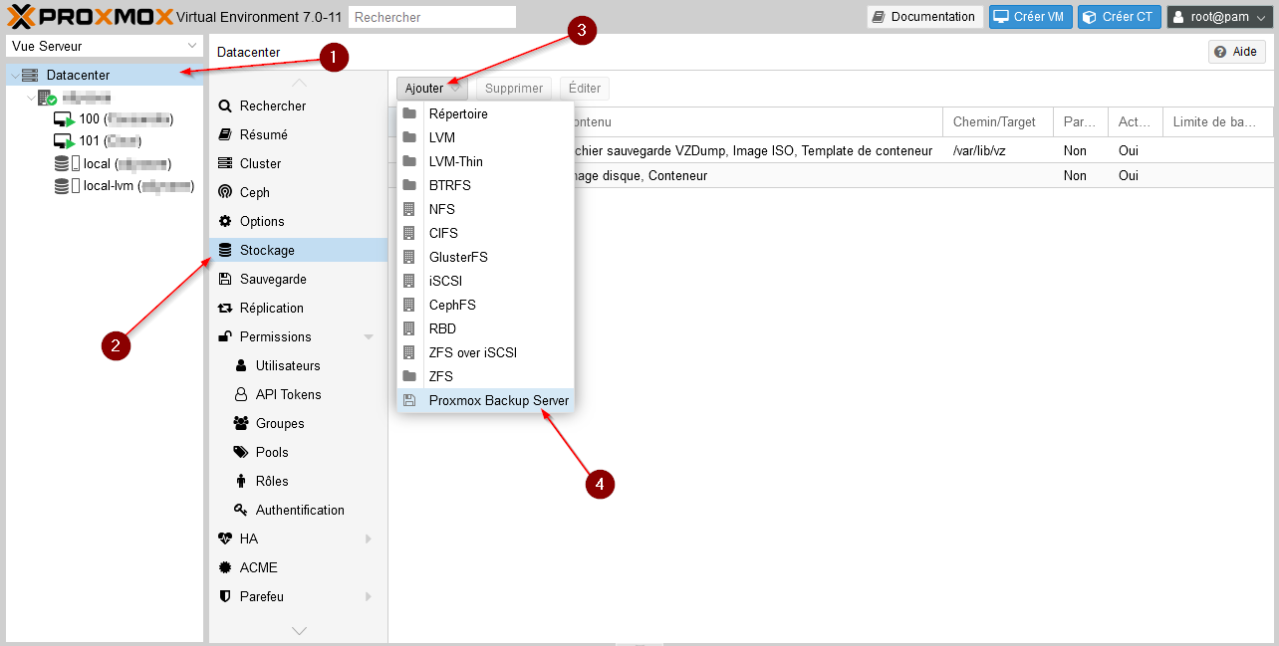Click the Créer VM button
1279x646 pixels.
pos(1030,17)
